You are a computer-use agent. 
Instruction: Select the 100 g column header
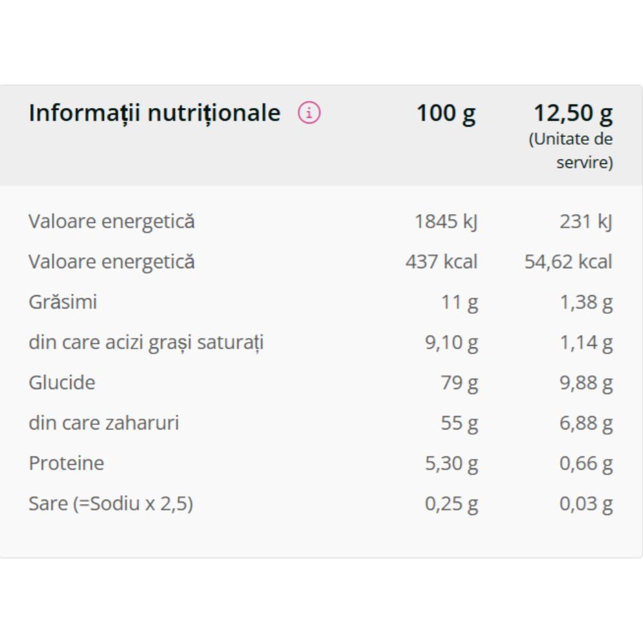tap(446, 113)
